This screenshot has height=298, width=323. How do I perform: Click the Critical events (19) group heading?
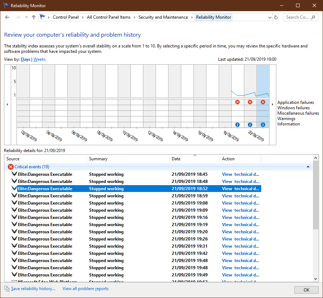tap(32, 167)
